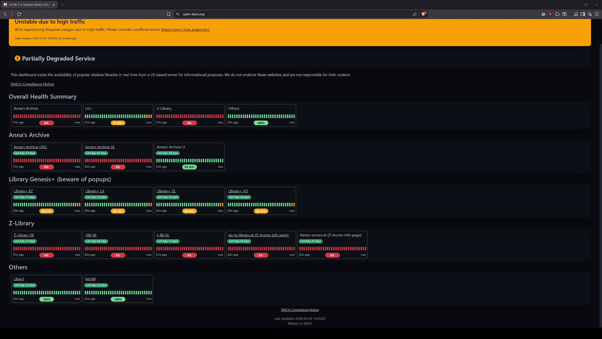The height and width of the screenshot is (339, 602).
Task: Open the Anna's Archive SE link
Action: click(100, 147)
